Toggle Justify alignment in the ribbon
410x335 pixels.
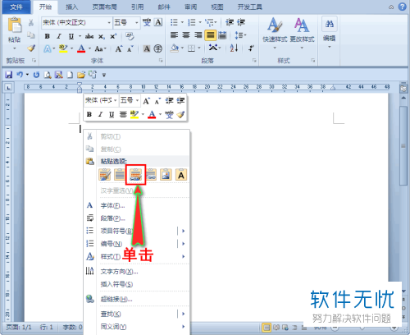pos(210,34)
